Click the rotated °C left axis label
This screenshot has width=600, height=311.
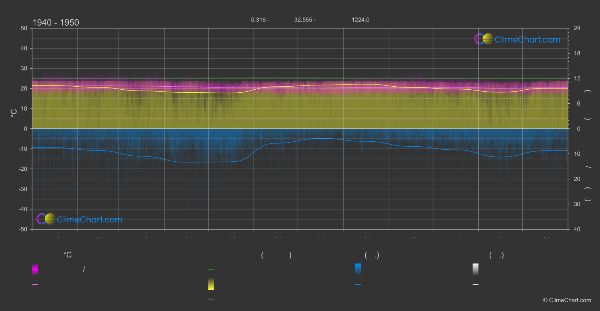[14, 113]
